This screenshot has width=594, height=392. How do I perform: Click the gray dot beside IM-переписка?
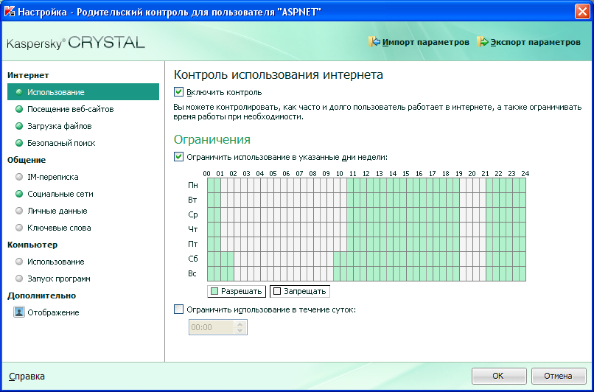(x=19, y=177)
